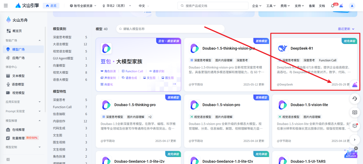The height and width of the screenshot is (164, 363).
Task: Open the notification bell with 15 badge
Action: click(x=333, y=6)
